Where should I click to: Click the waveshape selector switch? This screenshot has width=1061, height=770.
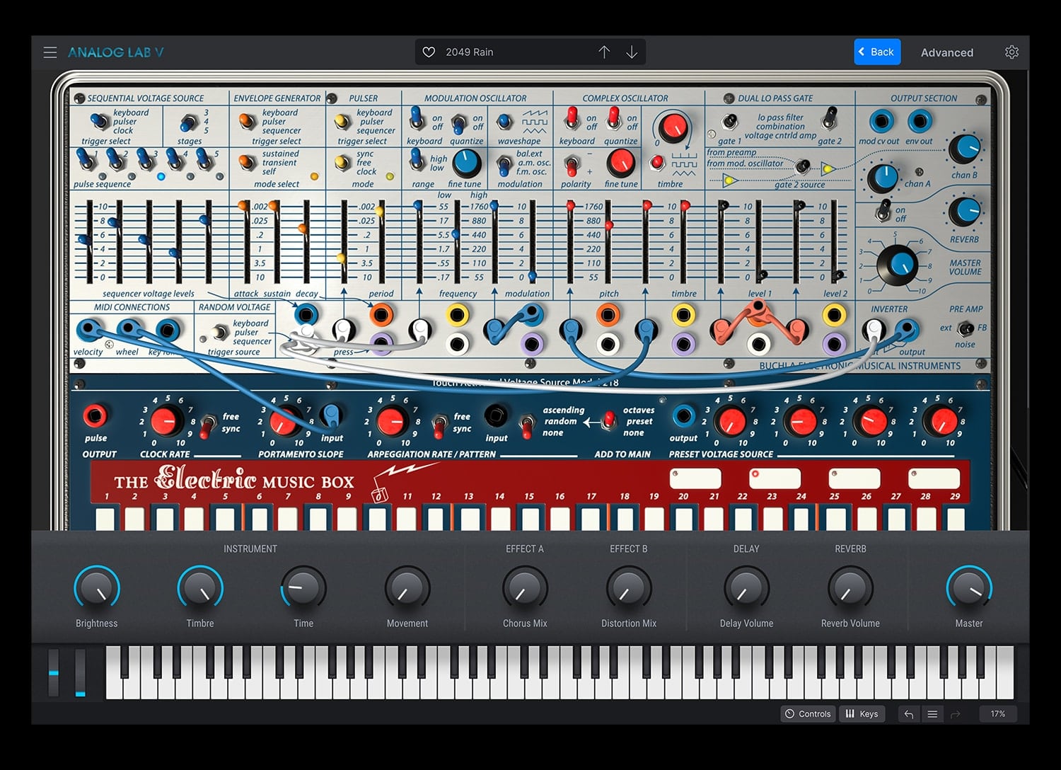[504, 122]
